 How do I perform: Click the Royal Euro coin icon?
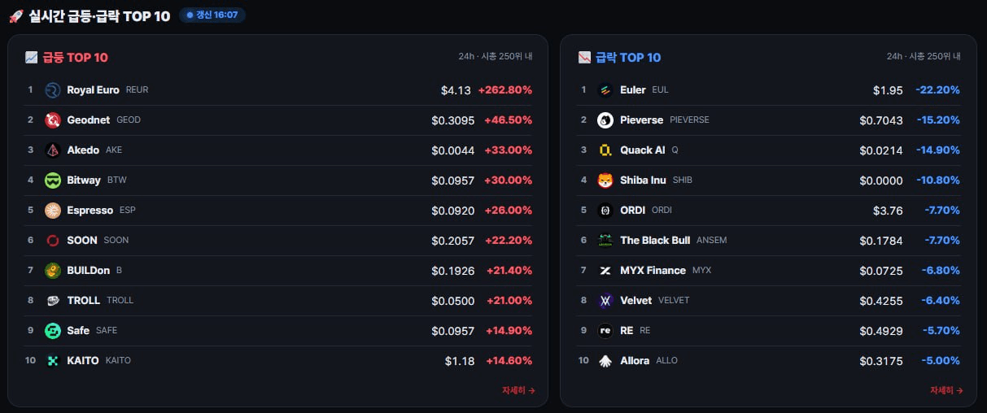tap(53, 90)
